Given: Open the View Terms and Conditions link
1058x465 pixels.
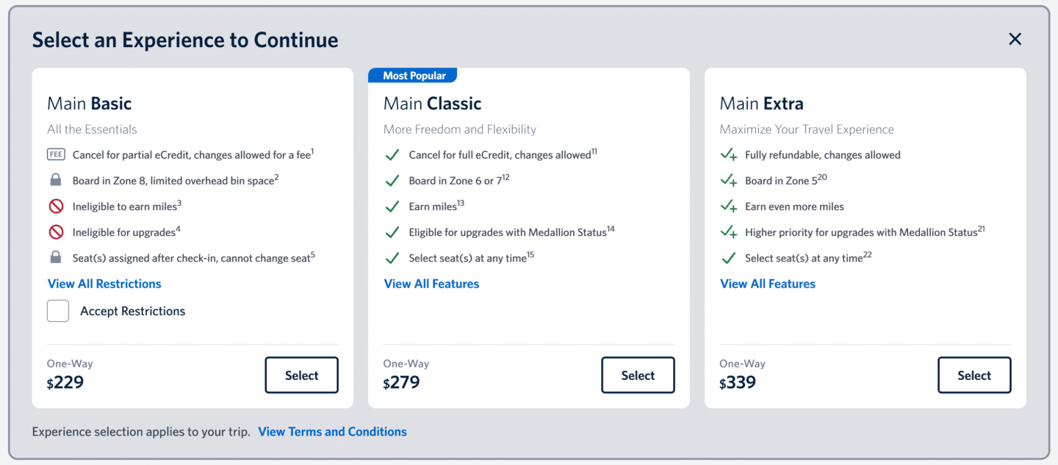Looking at the screenshot, I should point(332,432).
